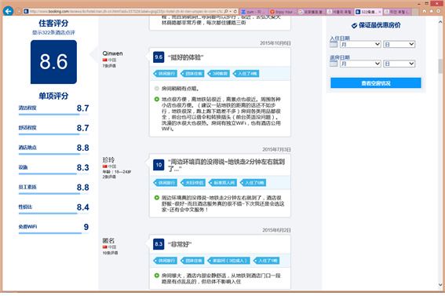Click the review date 2015年6月2日

(x=276, y=230)
